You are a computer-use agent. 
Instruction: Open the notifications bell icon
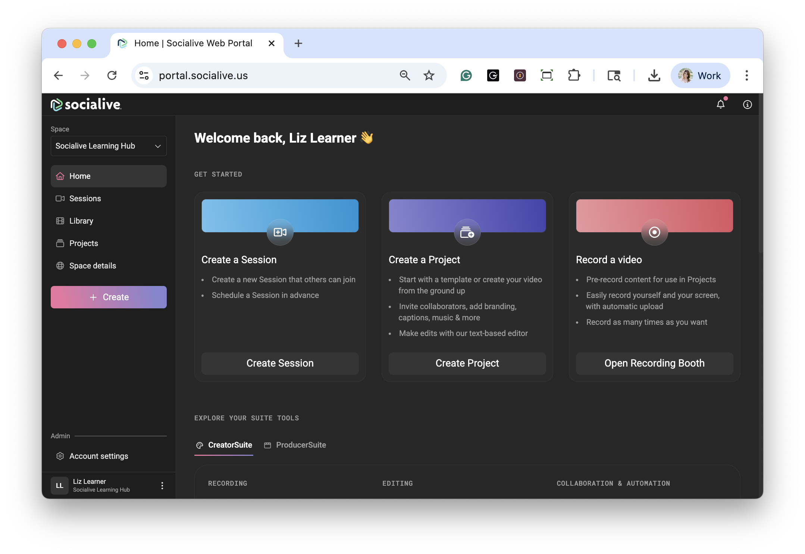pyautogui.click(x=720, y=105)
